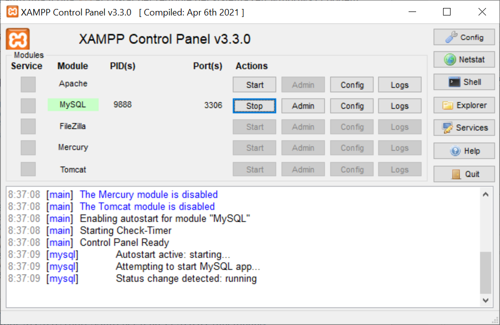Click the log scrollbar thumb

486,273
